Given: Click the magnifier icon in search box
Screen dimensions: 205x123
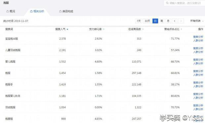Looking at the screenshot, I should [167, 3].
